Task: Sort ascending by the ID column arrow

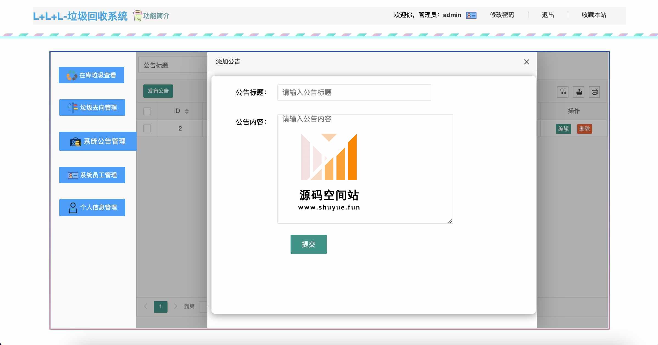Action: click(x=187, y=109)
